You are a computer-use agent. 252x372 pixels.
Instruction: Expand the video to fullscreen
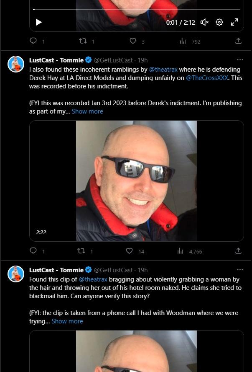coord(234,22)
